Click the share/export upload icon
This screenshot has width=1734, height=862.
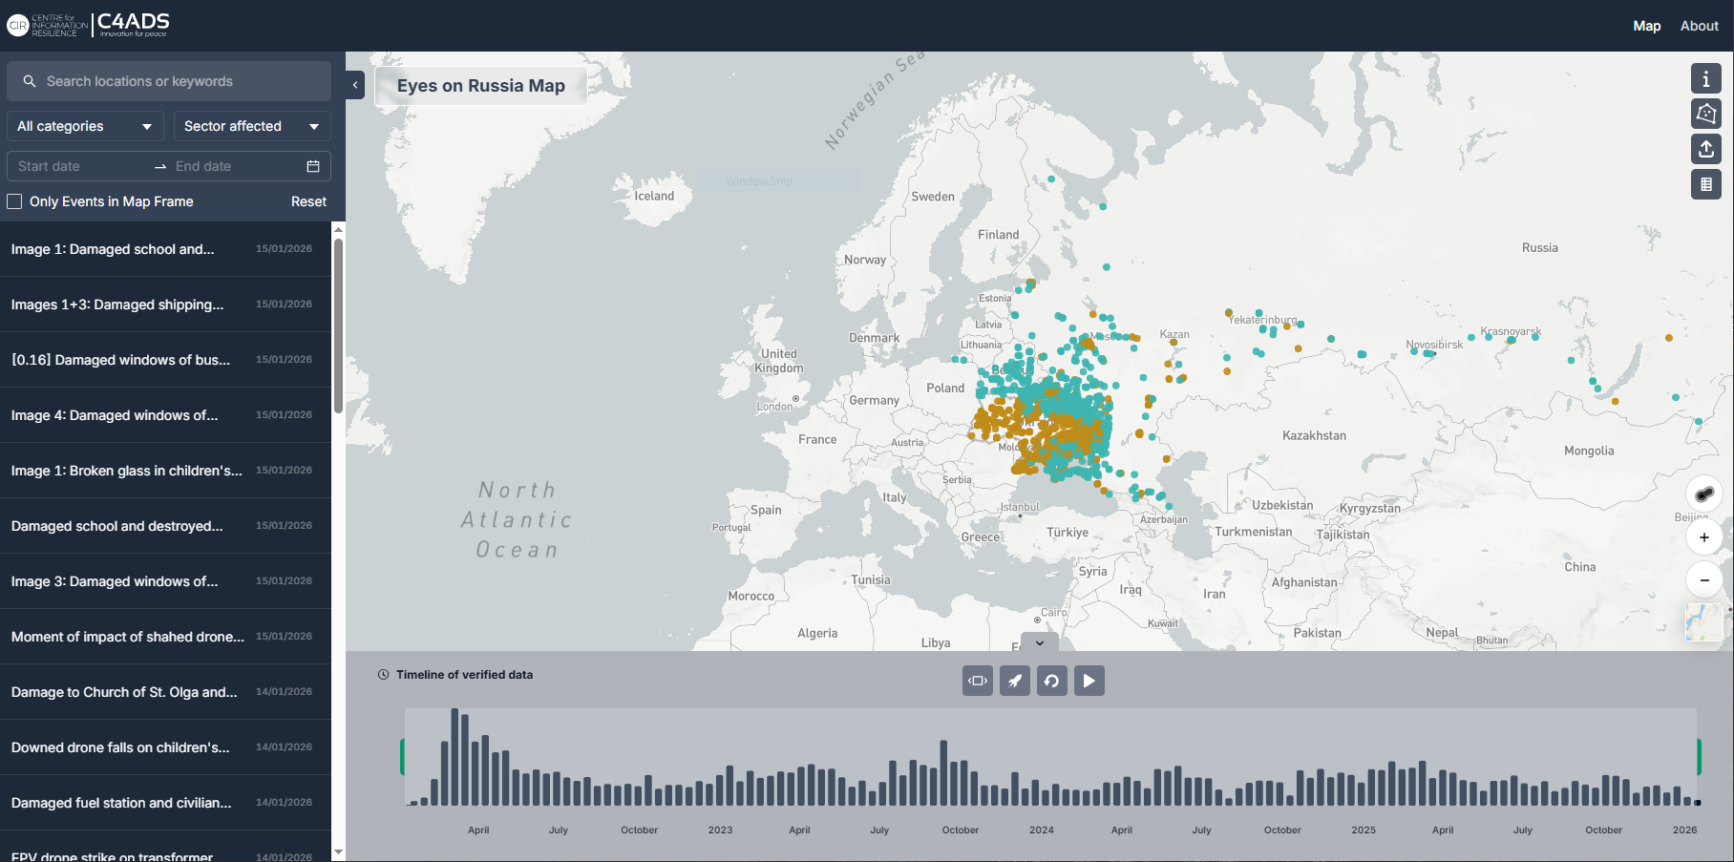pos(1705,149)
